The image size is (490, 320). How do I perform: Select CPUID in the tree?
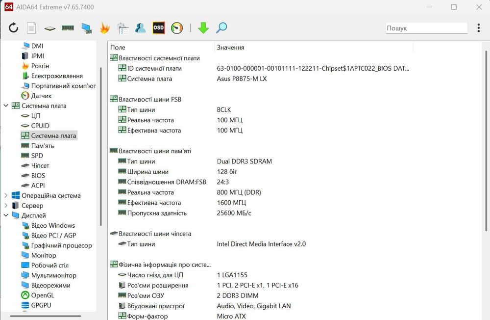coord(35,126)
